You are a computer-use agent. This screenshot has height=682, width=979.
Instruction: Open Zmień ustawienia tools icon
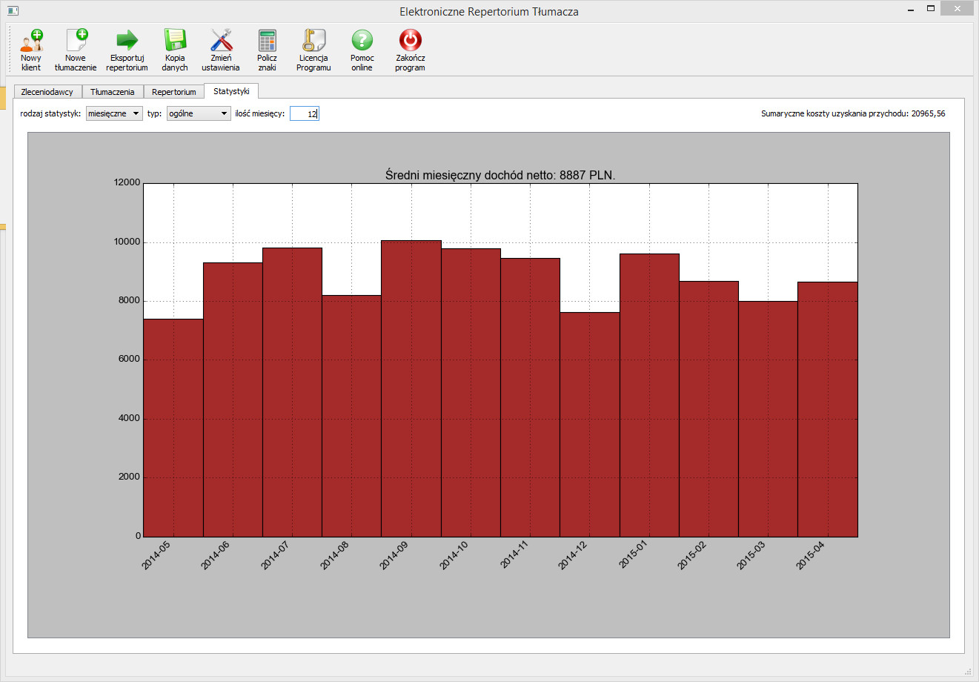[x=221, y=40]
